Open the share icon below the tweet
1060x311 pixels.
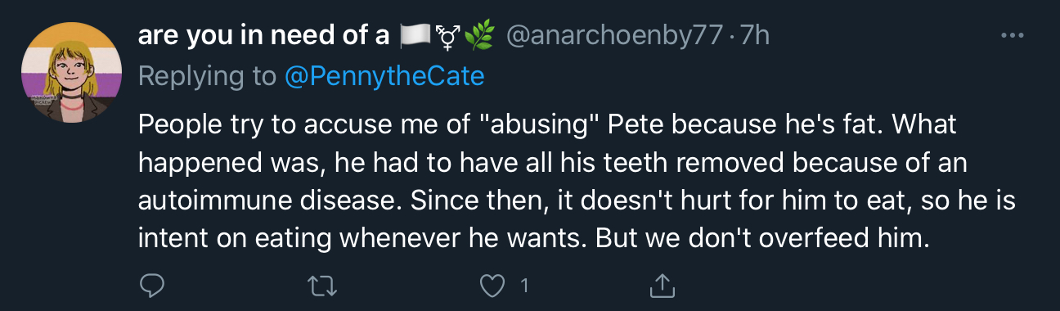coord(662,285)
